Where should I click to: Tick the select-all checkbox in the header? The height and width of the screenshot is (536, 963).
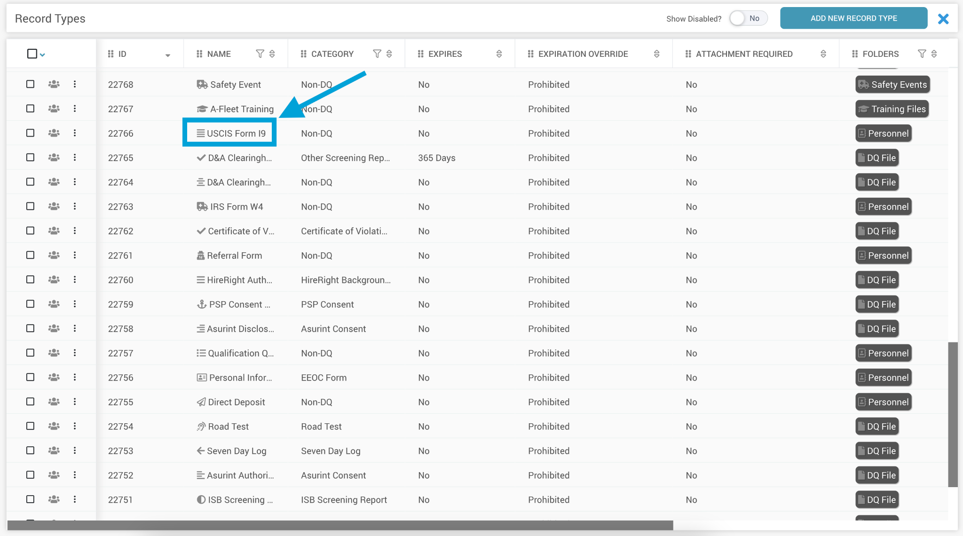pyautogui.click(x=32, y=54)
